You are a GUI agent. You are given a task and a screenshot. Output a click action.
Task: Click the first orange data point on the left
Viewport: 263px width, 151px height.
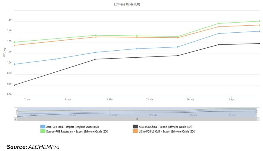[14, 45]
